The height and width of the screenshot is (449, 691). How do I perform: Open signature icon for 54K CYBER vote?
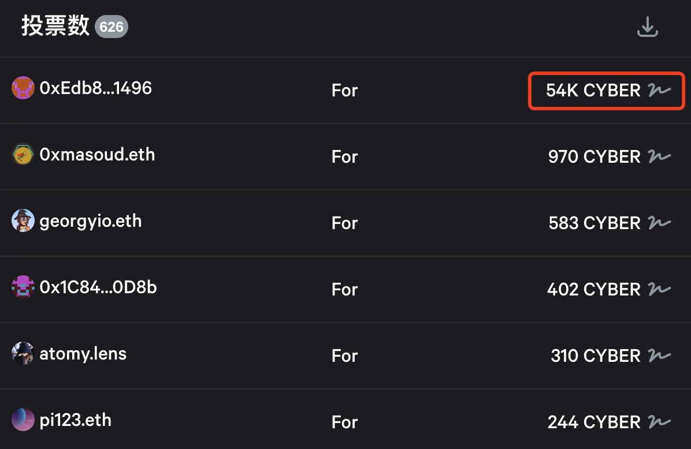point(659,90)
